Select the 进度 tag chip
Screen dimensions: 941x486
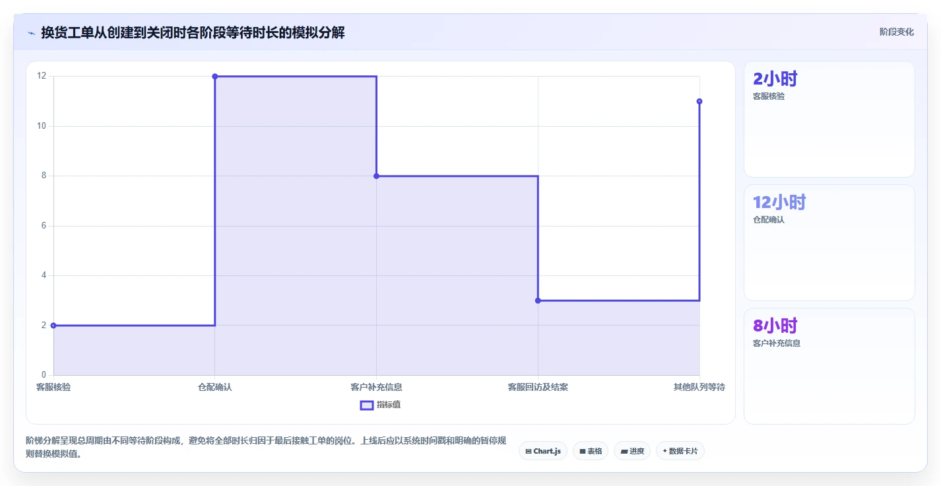pos(632,451)
